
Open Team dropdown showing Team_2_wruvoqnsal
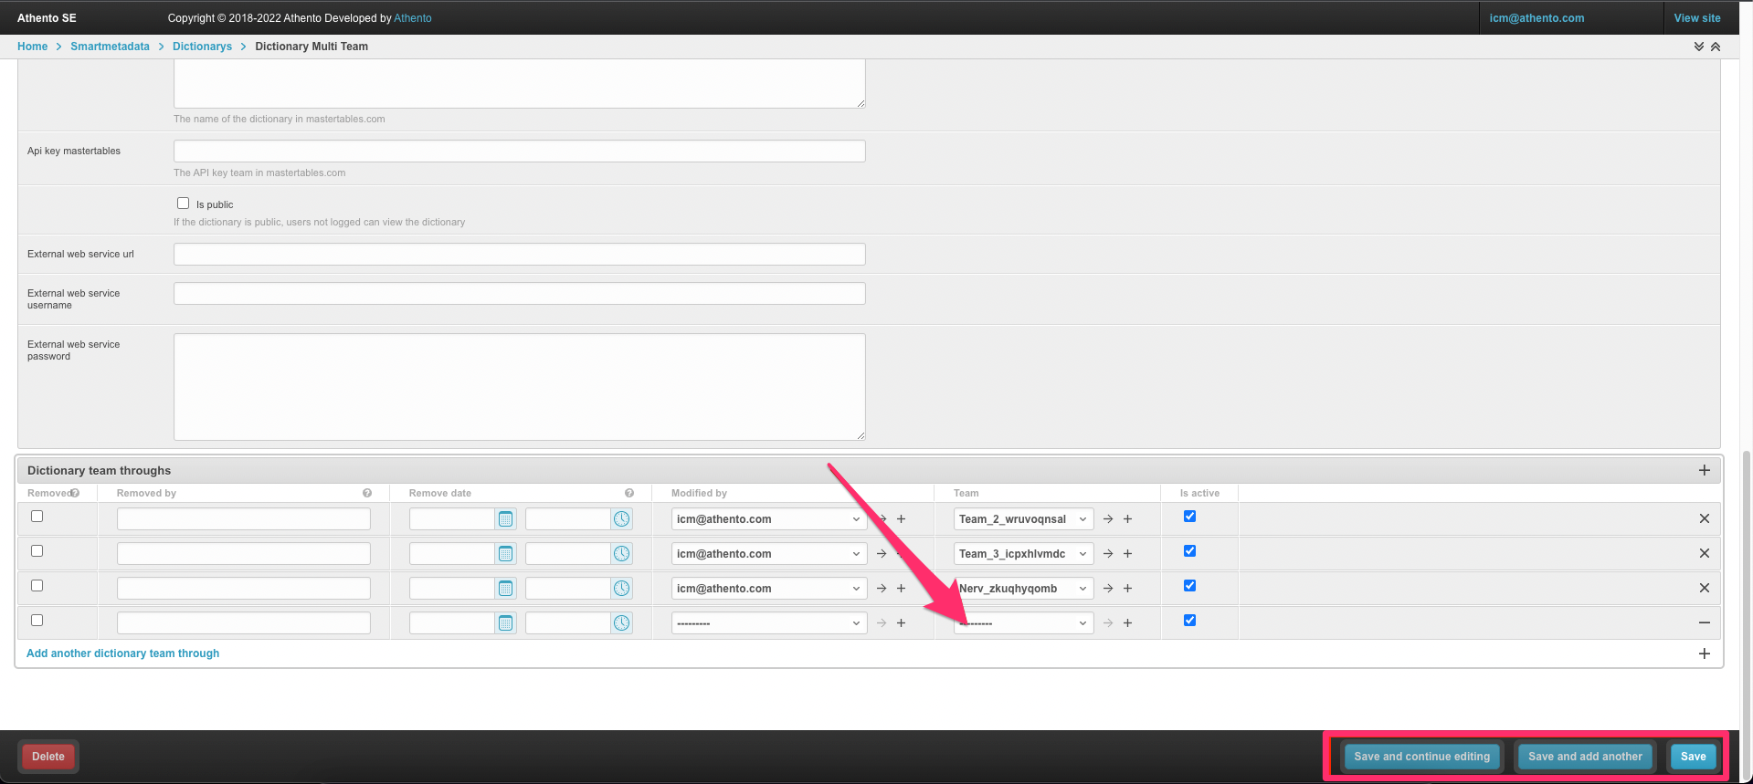[x=1022, y=519]
